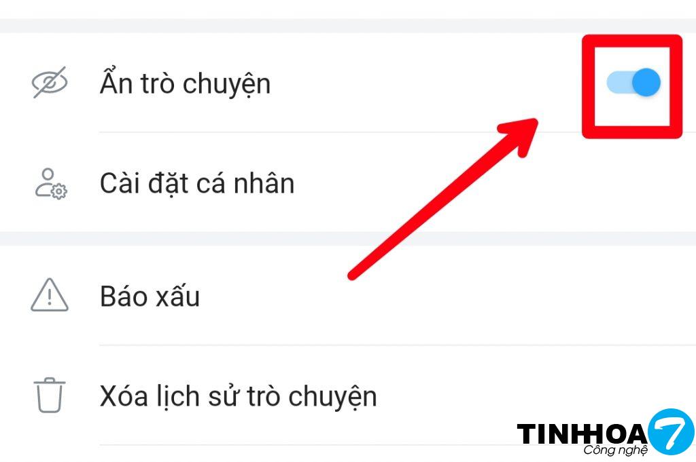This screenshot has width=696, height=462.
Task: Click the lid of the trash bin icon
Action: point(49,381)
